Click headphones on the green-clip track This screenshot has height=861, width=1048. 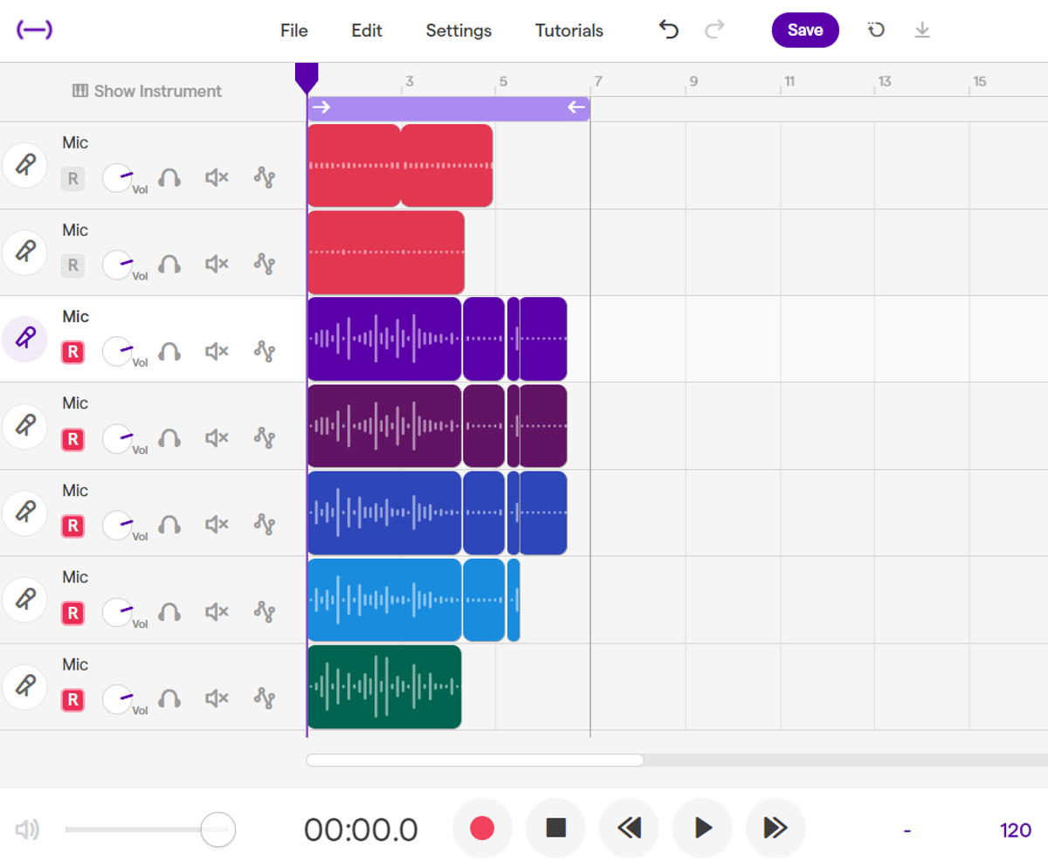click(x=169, y=699)
